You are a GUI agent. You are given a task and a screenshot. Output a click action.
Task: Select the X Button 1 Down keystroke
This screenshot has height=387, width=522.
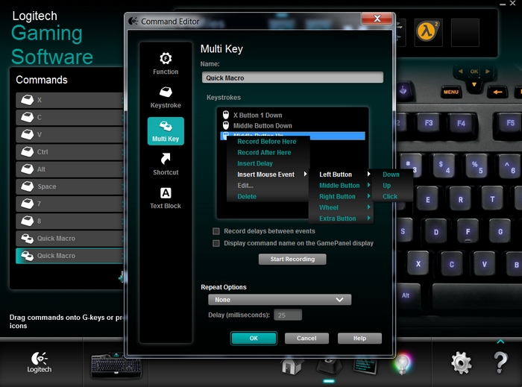pyautogui.click(x=292, y=115)
